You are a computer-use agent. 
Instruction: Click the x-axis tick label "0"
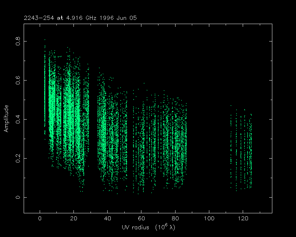click(x=40, y=219)
